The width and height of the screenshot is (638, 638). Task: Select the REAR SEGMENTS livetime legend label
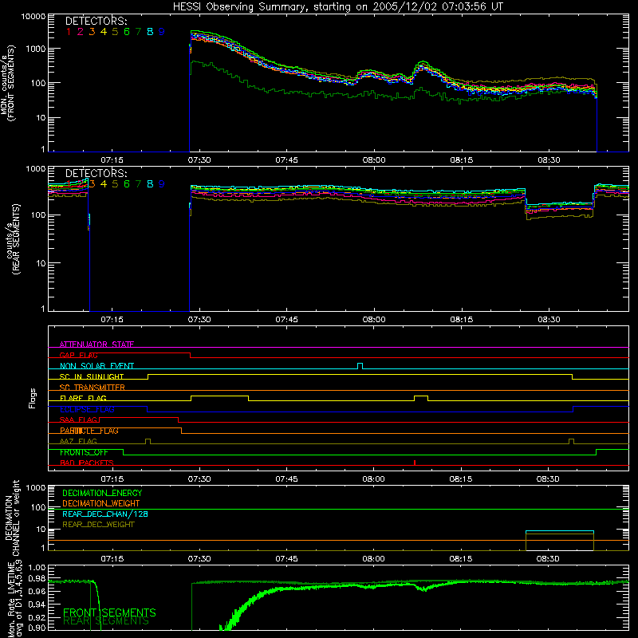tap(106, 621)
